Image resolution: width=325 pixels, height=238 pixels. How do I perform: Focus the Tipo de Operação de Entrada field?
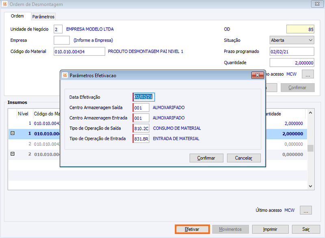[x=141, y=138]
